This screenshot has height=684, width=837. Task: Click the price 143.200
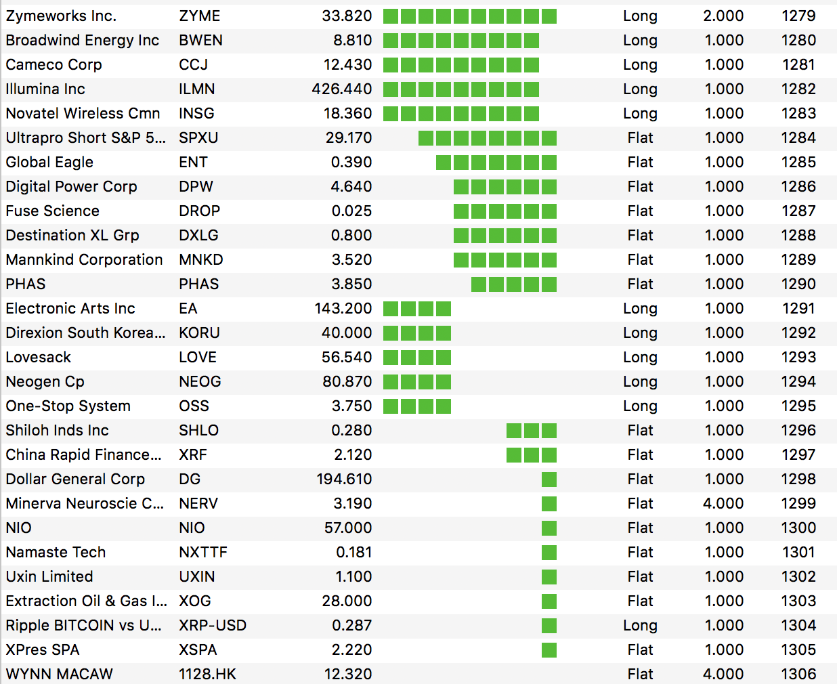[x=343, y=308]
